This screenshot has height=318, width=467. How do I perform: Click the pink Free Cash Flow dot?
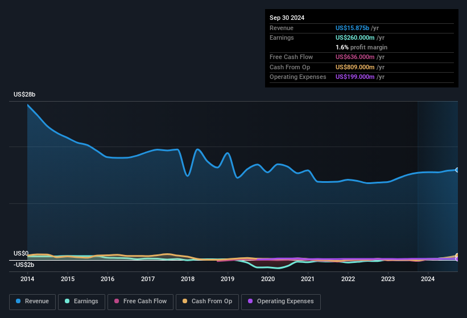tap(117, 302)
